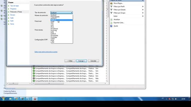Image resolution: width=191 pixels, height=107 pixels.
Task: Click the Exportar Lista icon
Action: (x=111, y=23)
